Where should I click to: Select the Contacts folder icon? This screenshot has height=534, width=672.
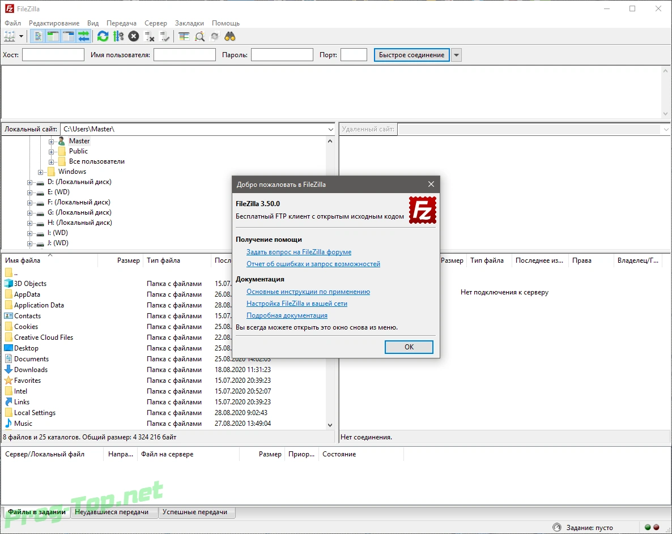pyautogui.click(x=8, y=315)
